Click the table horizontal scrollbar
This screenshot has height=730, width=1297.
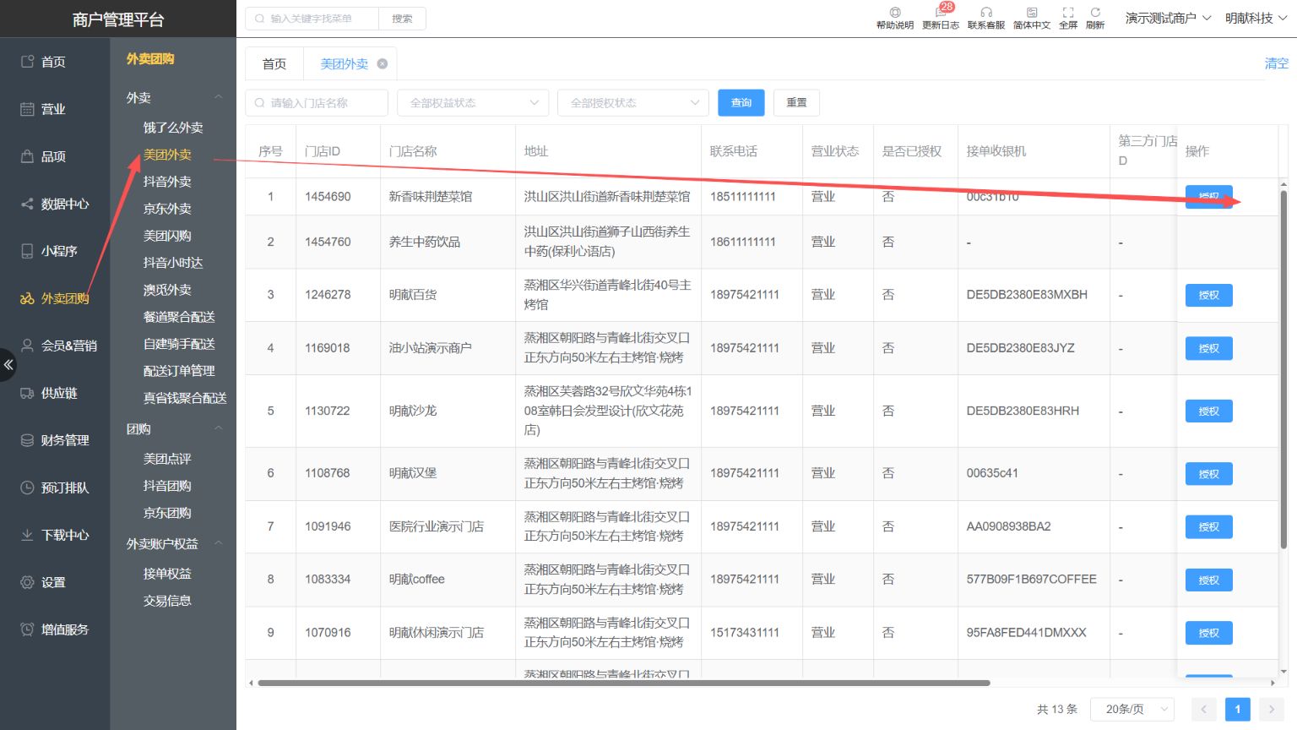click(x=624, y=683)
